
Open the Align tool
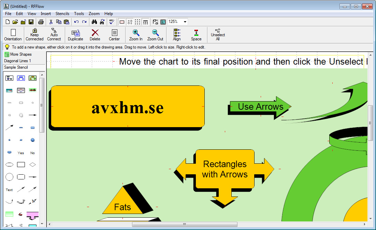pyautogui.click(x=177, y=35)
